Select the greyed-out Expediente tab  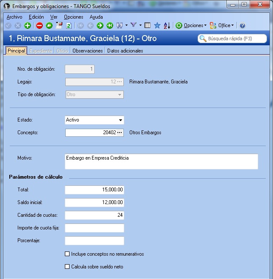coord(41,51)
